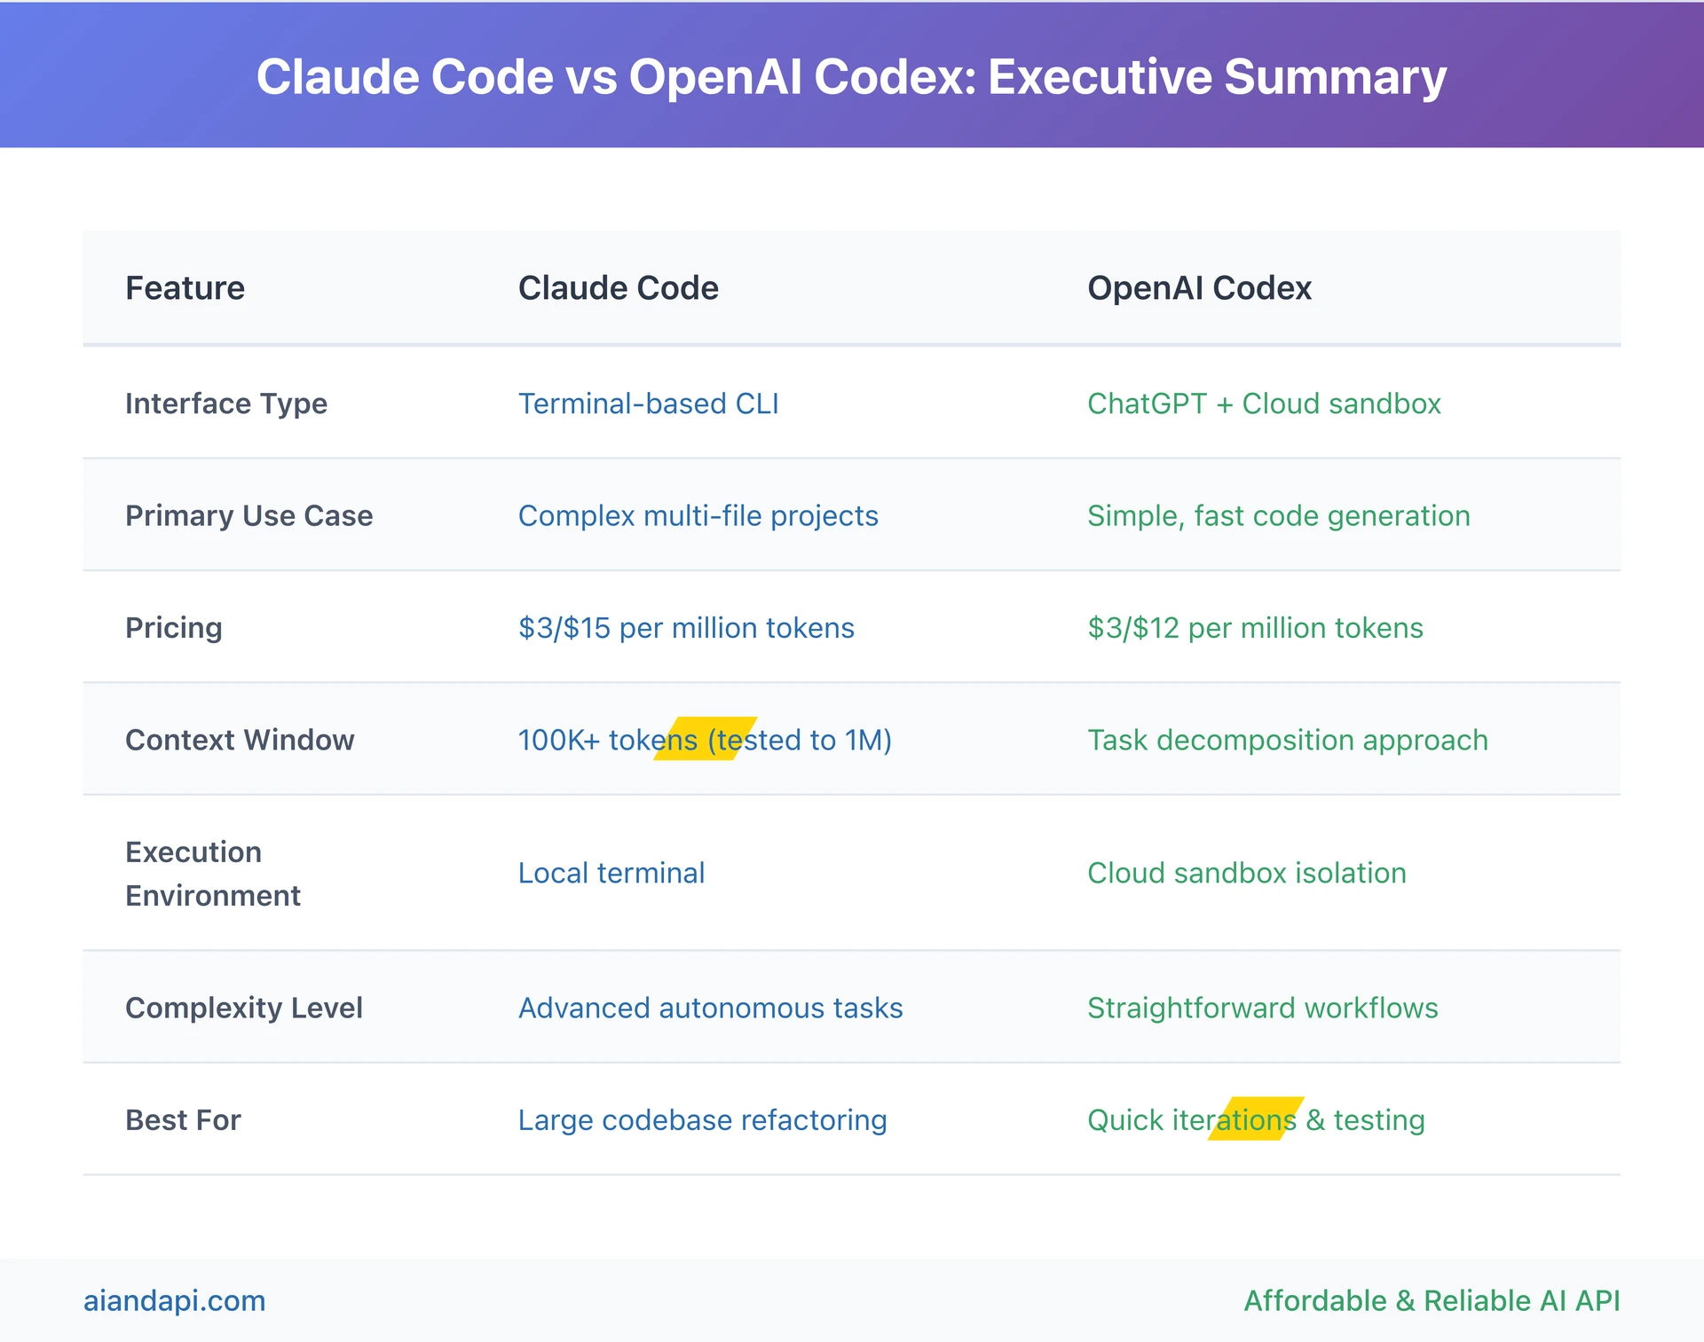Click 'Straightforward workflows' cell
Image resolution: width=1704 pixels, height=1342 pixels.
[x=1263, y=1008]
